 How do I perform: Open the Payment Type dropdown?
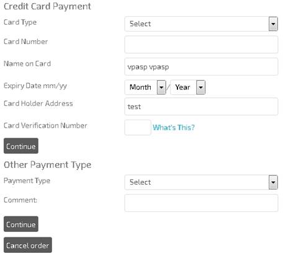[201, 182]
